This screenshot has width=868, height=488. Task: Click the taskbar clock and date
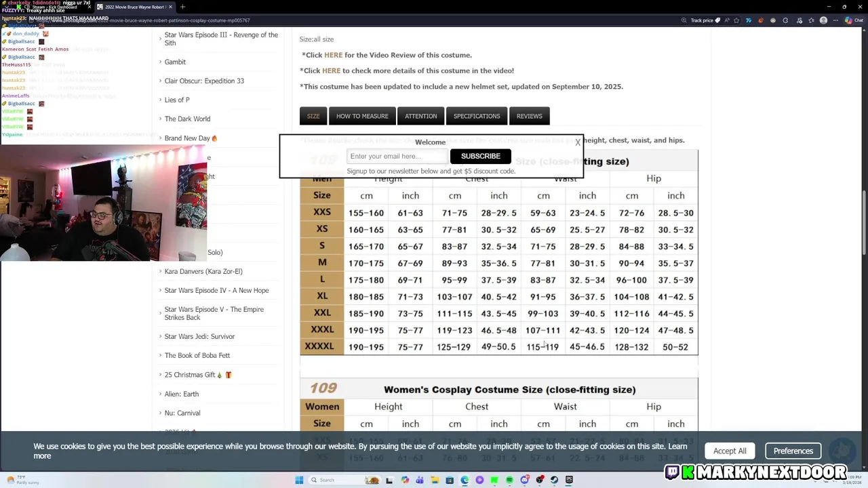tap(852, 480)
